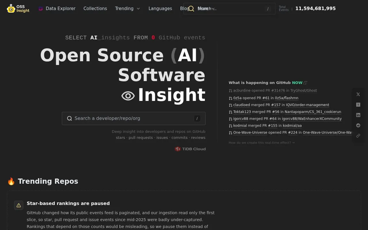The image size is (368, 230).
Task: Open 'How do we create this real-time effect?'
Action: click(x=262, y=143)
